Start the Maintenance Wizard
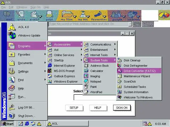170x127 pixels. [139, 76]
